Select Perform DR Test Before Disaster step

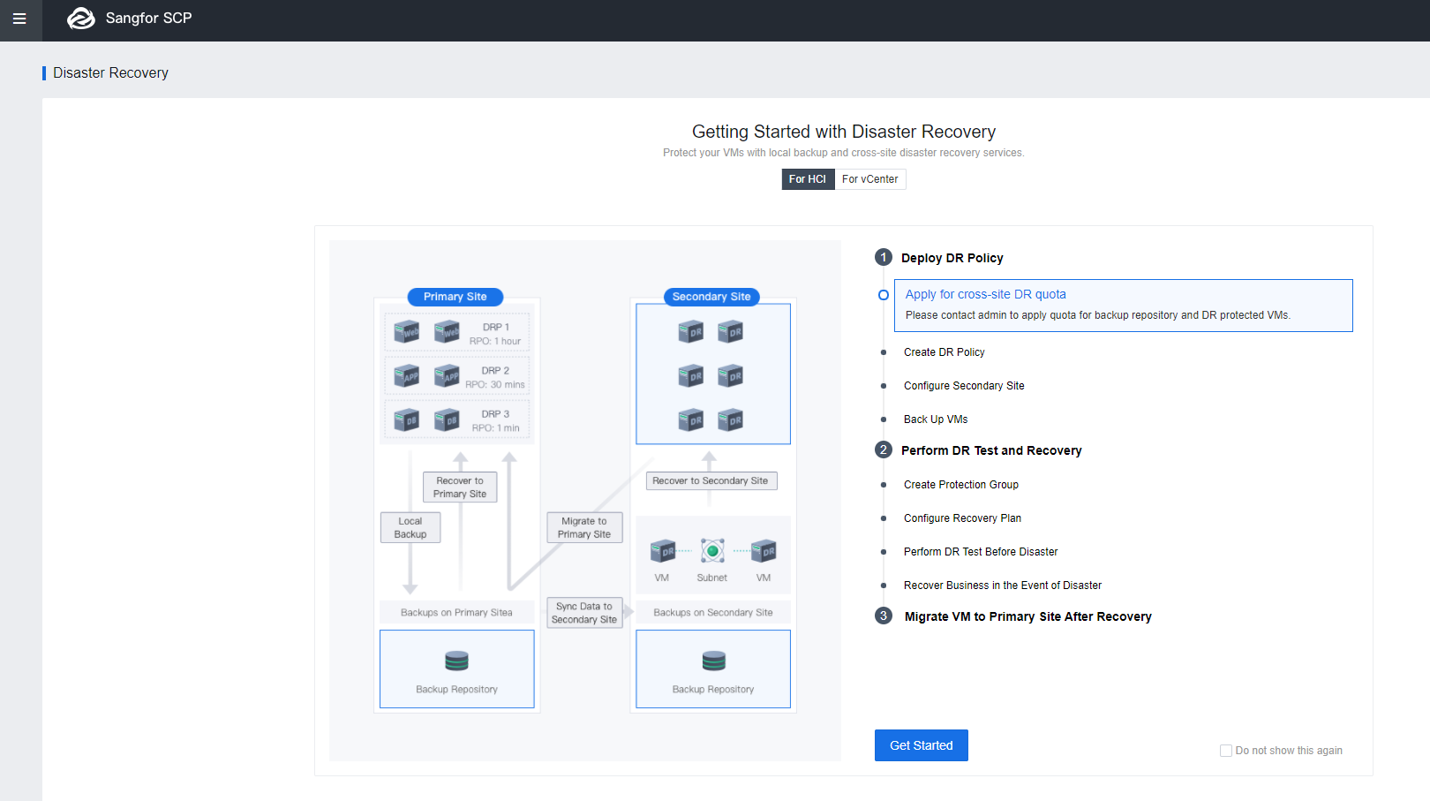point(980,552)
